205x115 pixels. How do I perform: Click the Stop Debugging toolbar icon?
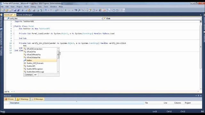tap(72, 10)
